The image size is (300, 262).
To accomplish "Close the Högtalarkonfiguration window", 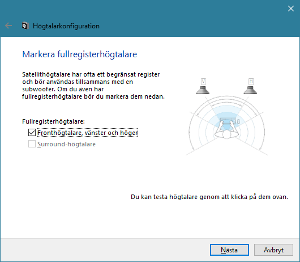I will pos(291,9).
